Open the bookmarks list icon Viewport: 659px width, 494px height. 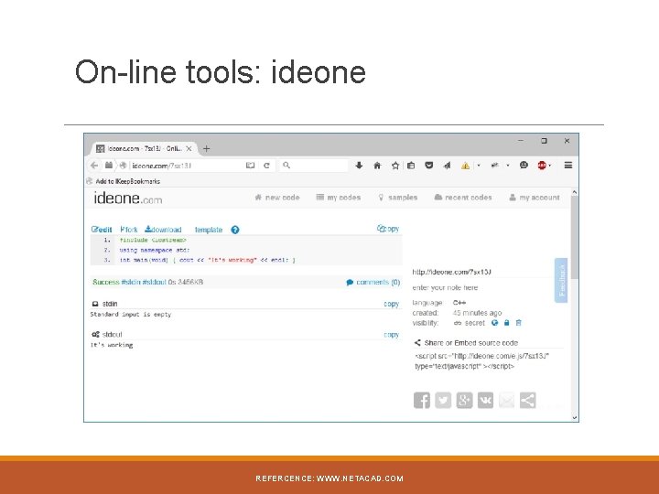point(411,166)
